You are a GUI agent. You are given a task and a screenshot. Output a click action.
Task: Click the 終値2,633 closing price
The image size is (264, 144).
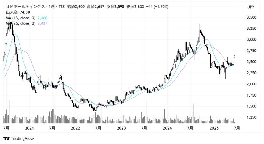(x=135, y=7)
